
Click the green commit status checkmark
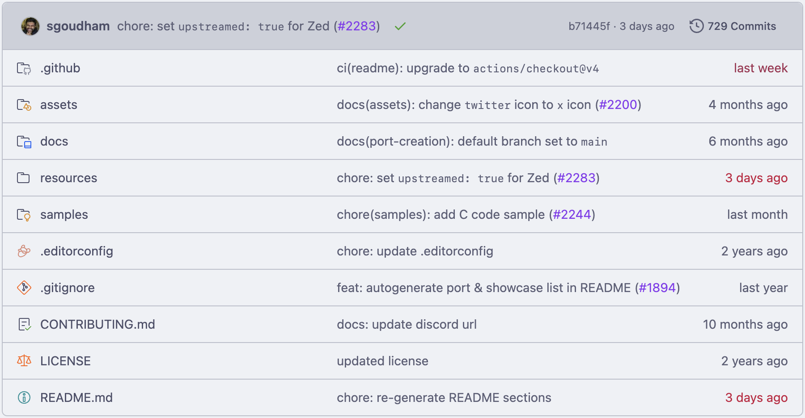(x=400, y=26)
